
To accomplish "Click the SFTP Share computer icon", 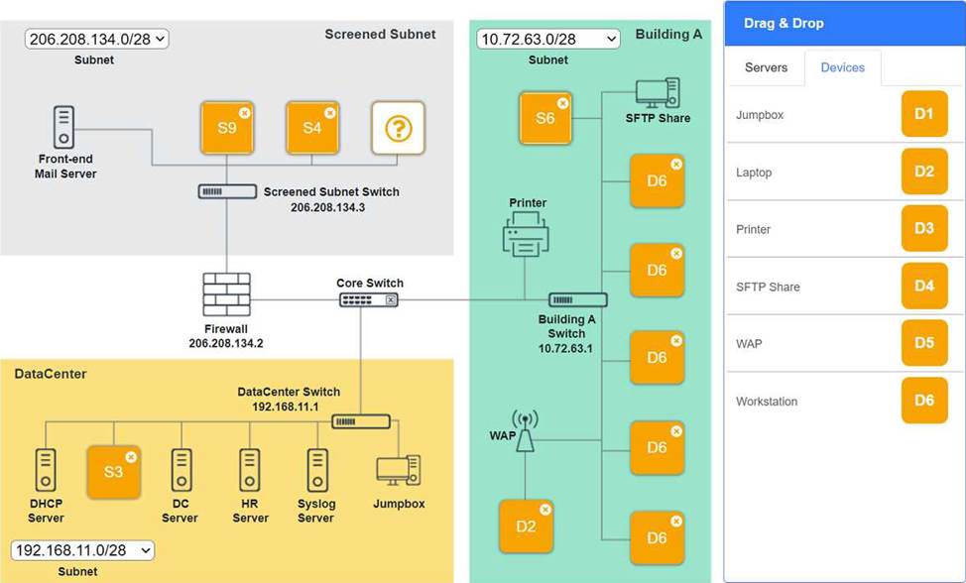I will pyautogui.click(x=658, y=93).
